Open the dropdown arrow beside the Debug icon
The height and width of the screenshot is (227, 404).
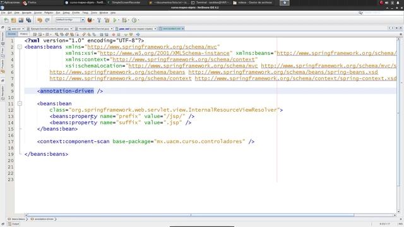tap(128, 20)
